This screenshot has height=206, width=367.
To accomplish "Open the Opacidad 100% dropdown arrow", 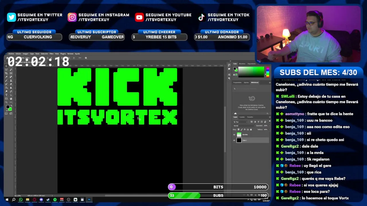I will point(269,126).
